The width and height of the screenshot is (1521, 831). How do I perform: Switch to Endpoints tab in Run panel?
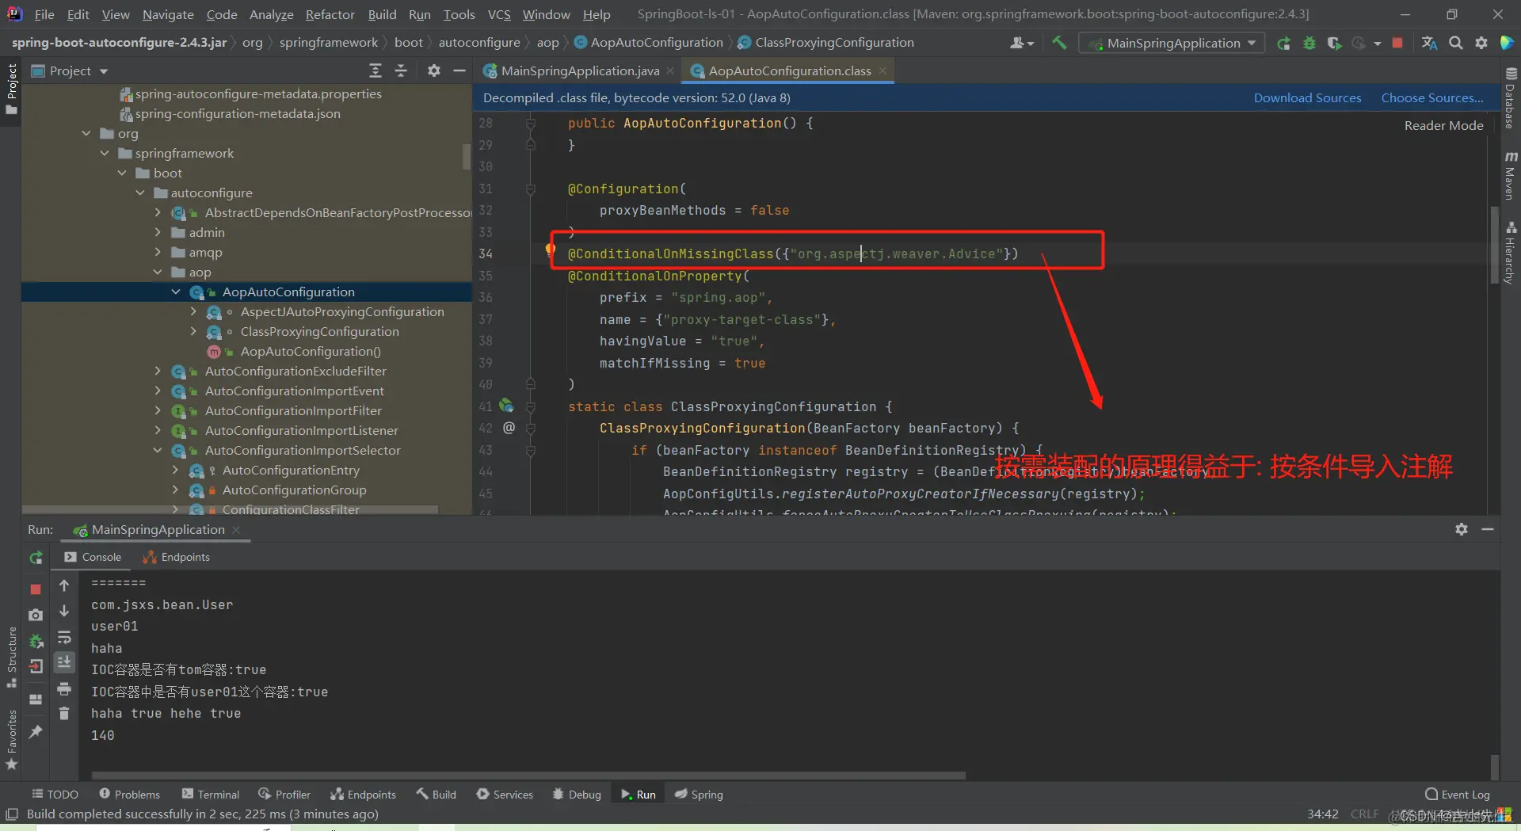coord(177,557)
